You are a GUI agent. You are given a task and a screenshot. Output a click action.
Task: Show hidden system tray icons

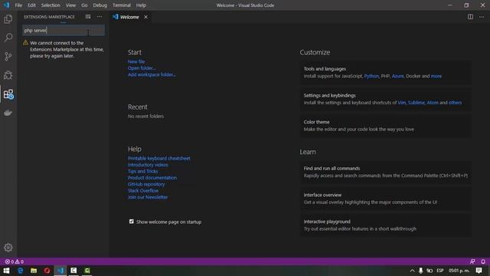tap(412, 271)
